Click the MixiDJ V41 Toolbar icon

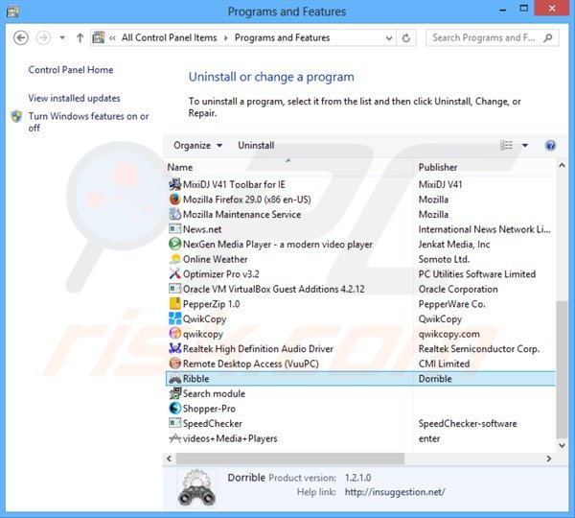pyautogui.click(x=175, y=184)
